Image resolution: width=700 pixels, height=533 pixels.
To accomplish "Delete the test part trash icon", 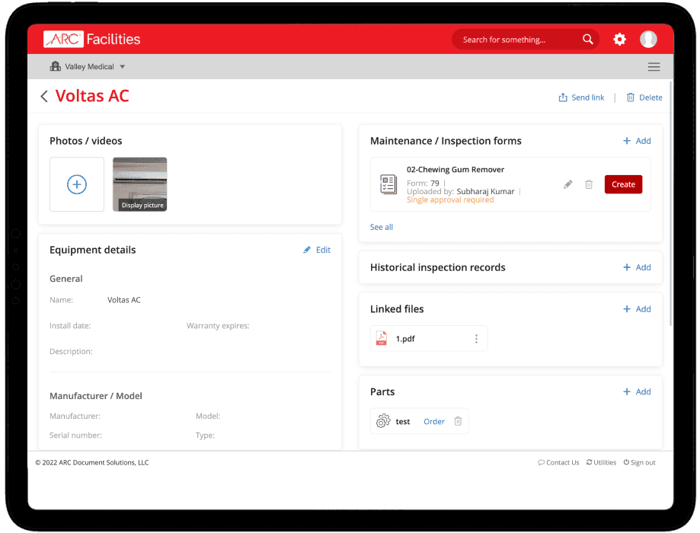I will [458, 421].
